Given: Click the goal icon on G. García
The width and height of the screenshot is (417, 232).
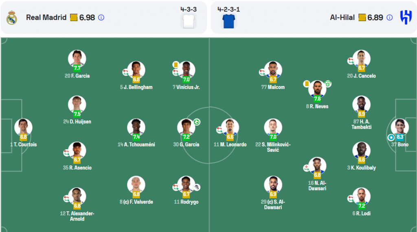Looking at the screenshot, I should [x=197, y=122].
